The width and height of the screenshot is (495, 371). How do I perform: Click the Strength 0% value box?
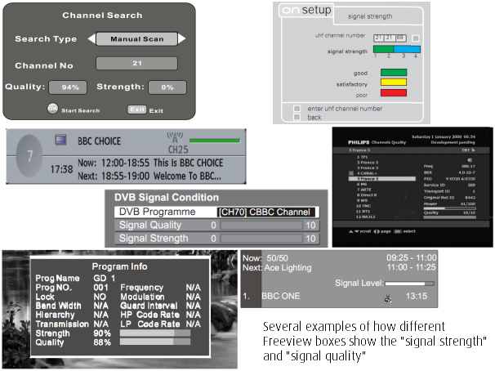coord(167,87)
